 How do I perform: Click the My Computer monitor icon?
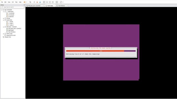point(3,10)
